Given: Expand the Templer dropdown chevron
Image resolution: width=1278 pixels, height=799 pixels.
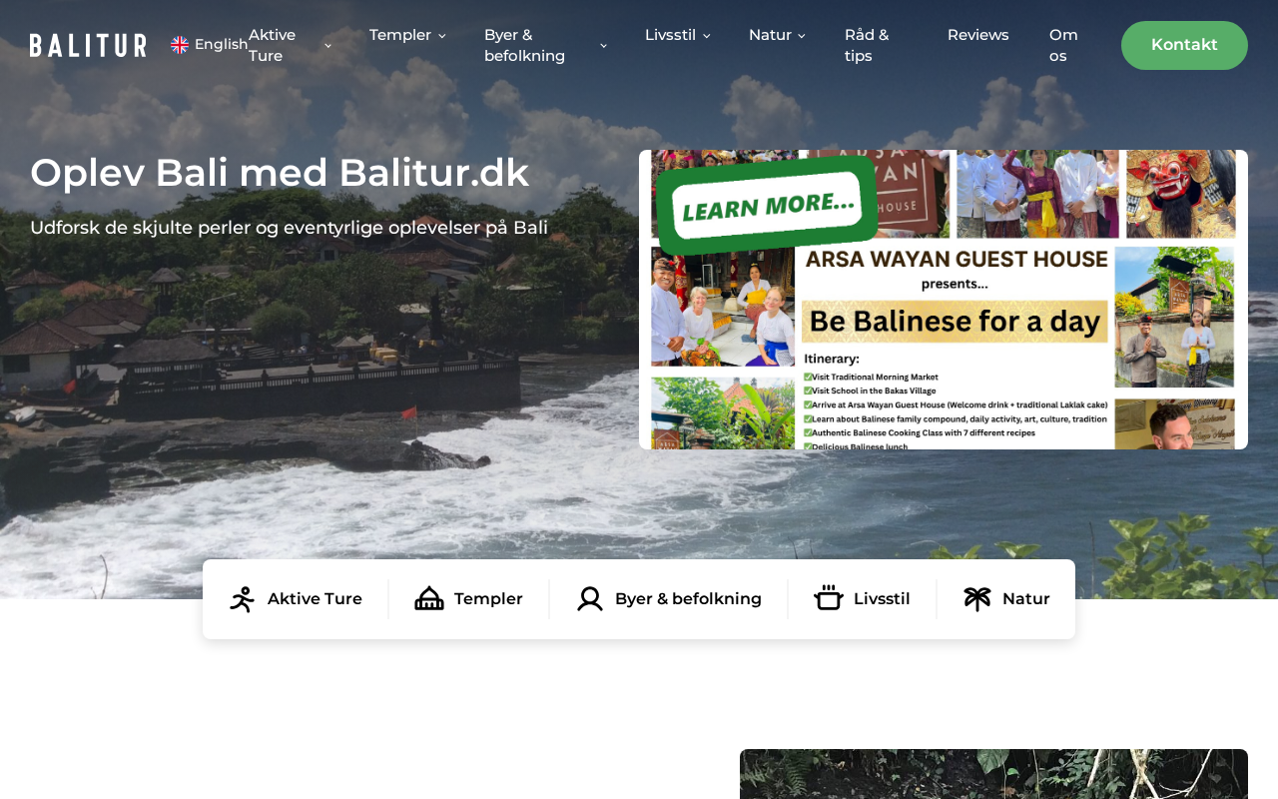Looking at the screenshot, I should pos(441,36).
